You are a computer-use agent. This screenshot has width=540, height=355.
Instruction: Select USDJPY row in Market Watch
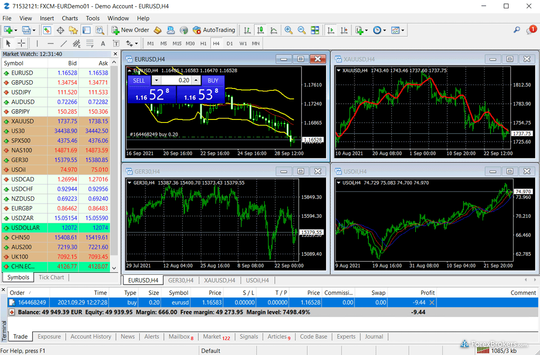pos(22,92)
